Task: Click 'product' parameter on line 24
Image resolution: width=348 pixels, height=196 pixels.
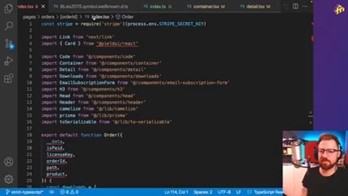Action: click(55, 174)
